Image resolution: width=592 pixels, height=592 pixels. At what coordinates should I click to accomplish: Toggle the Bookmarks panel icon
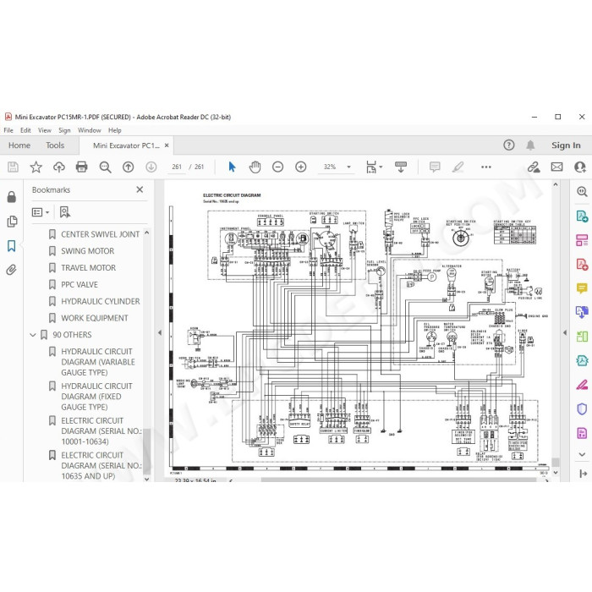tap(12, 246)
